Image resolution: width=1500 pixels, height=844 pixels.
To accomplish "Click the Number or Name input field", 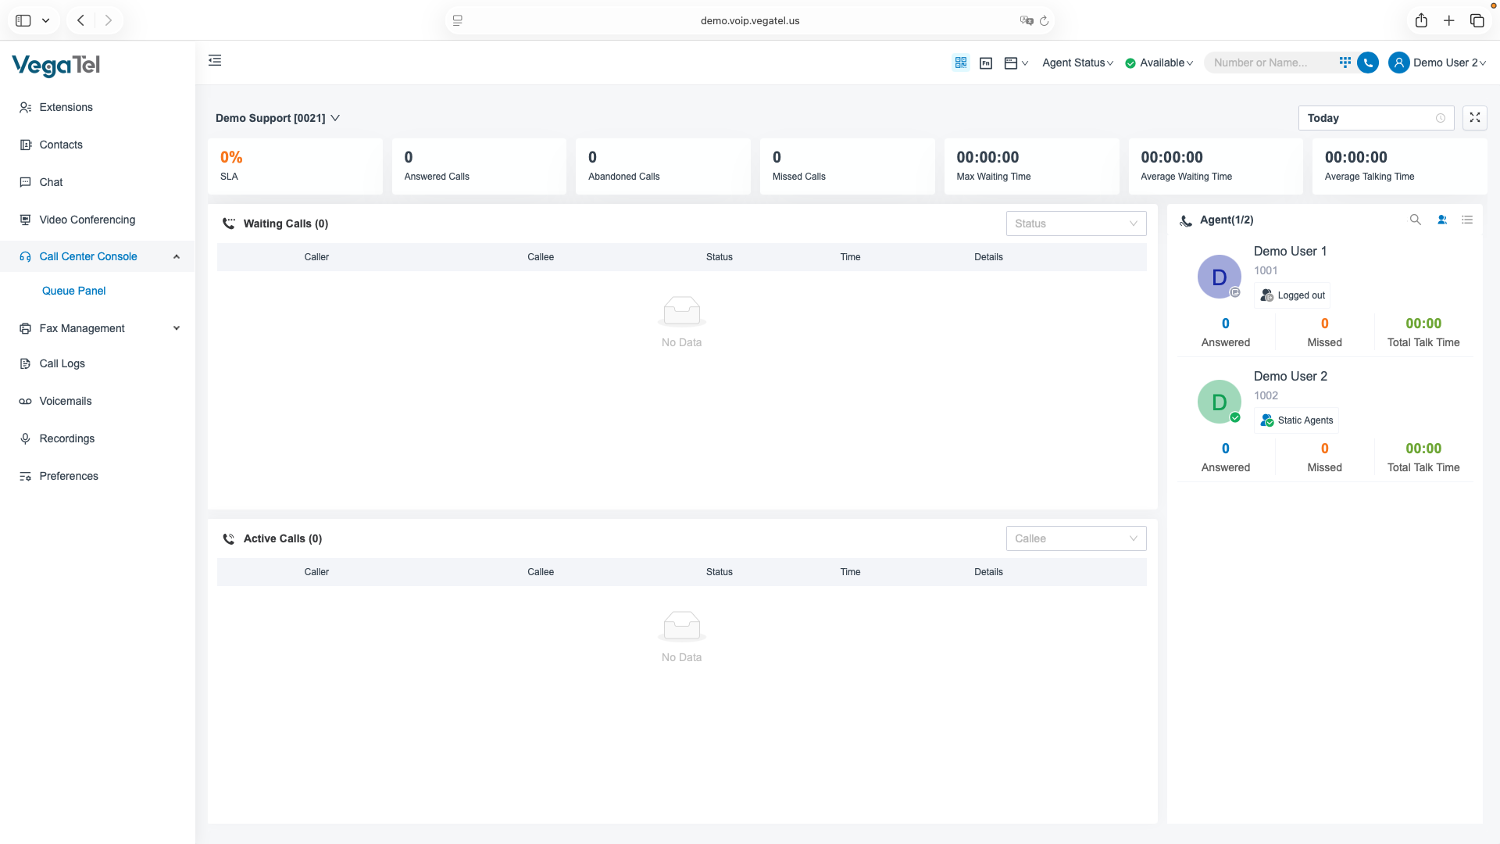I will (x=1267, y=63).
